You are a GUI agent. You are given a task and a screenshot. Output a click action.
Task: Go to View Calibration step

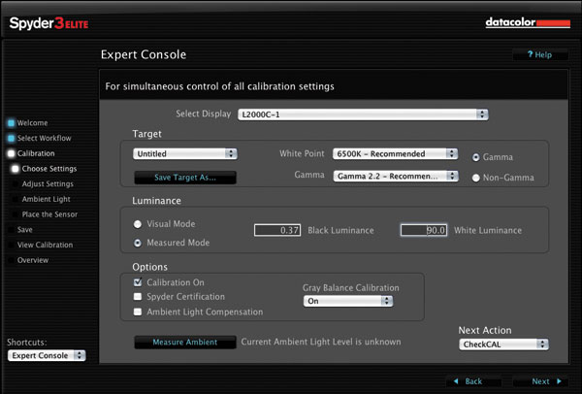[x=41, y=245]
